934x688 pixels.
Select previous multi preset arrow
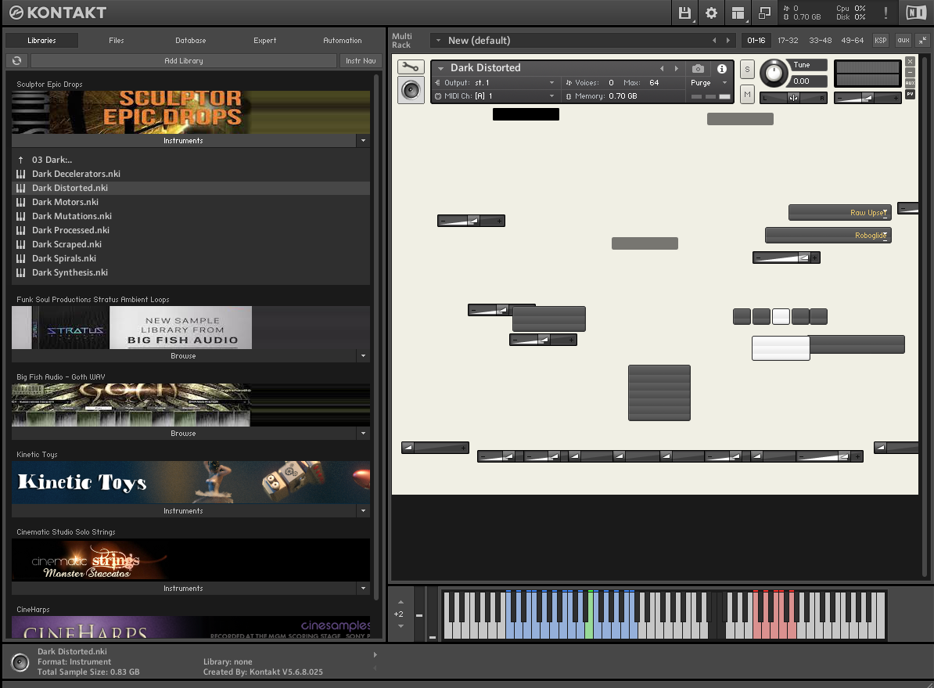pyautogui.click(x=714, y=41)
